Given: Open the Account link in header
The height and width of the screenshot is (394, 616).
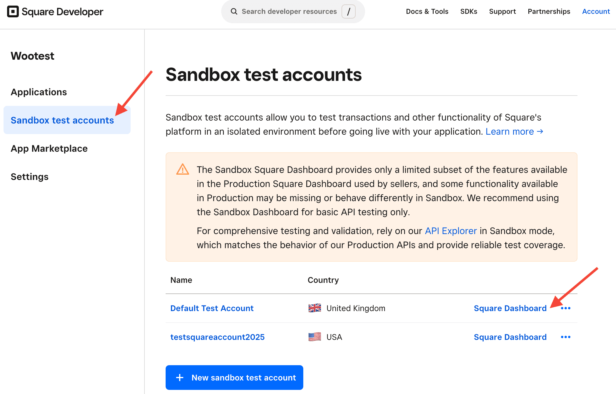Looking at the screenshot, I should pos(596,11).
